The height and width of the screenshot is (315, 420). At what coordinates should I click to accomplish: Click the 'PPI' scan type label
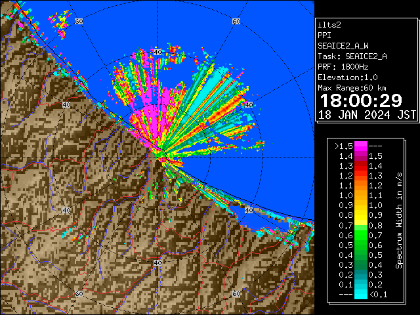(x=324, y=35)
